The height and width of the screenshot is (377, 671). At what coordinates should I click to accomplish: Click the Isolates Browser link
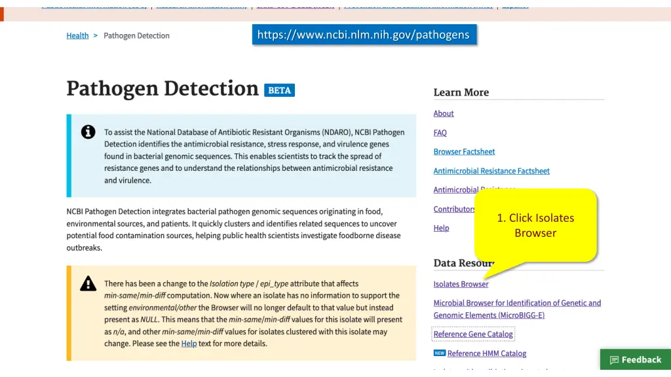pyautogui.click(x=461, y=284)
